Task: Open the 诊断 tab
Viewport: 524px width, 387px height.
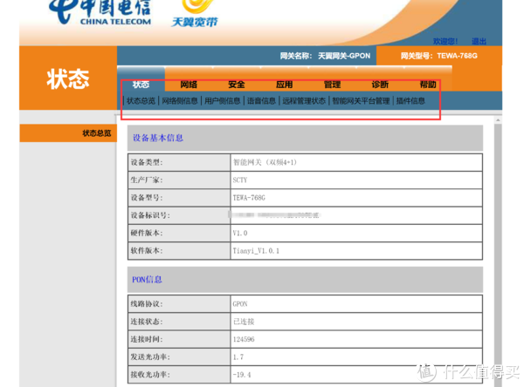Action: coord(380,85)
